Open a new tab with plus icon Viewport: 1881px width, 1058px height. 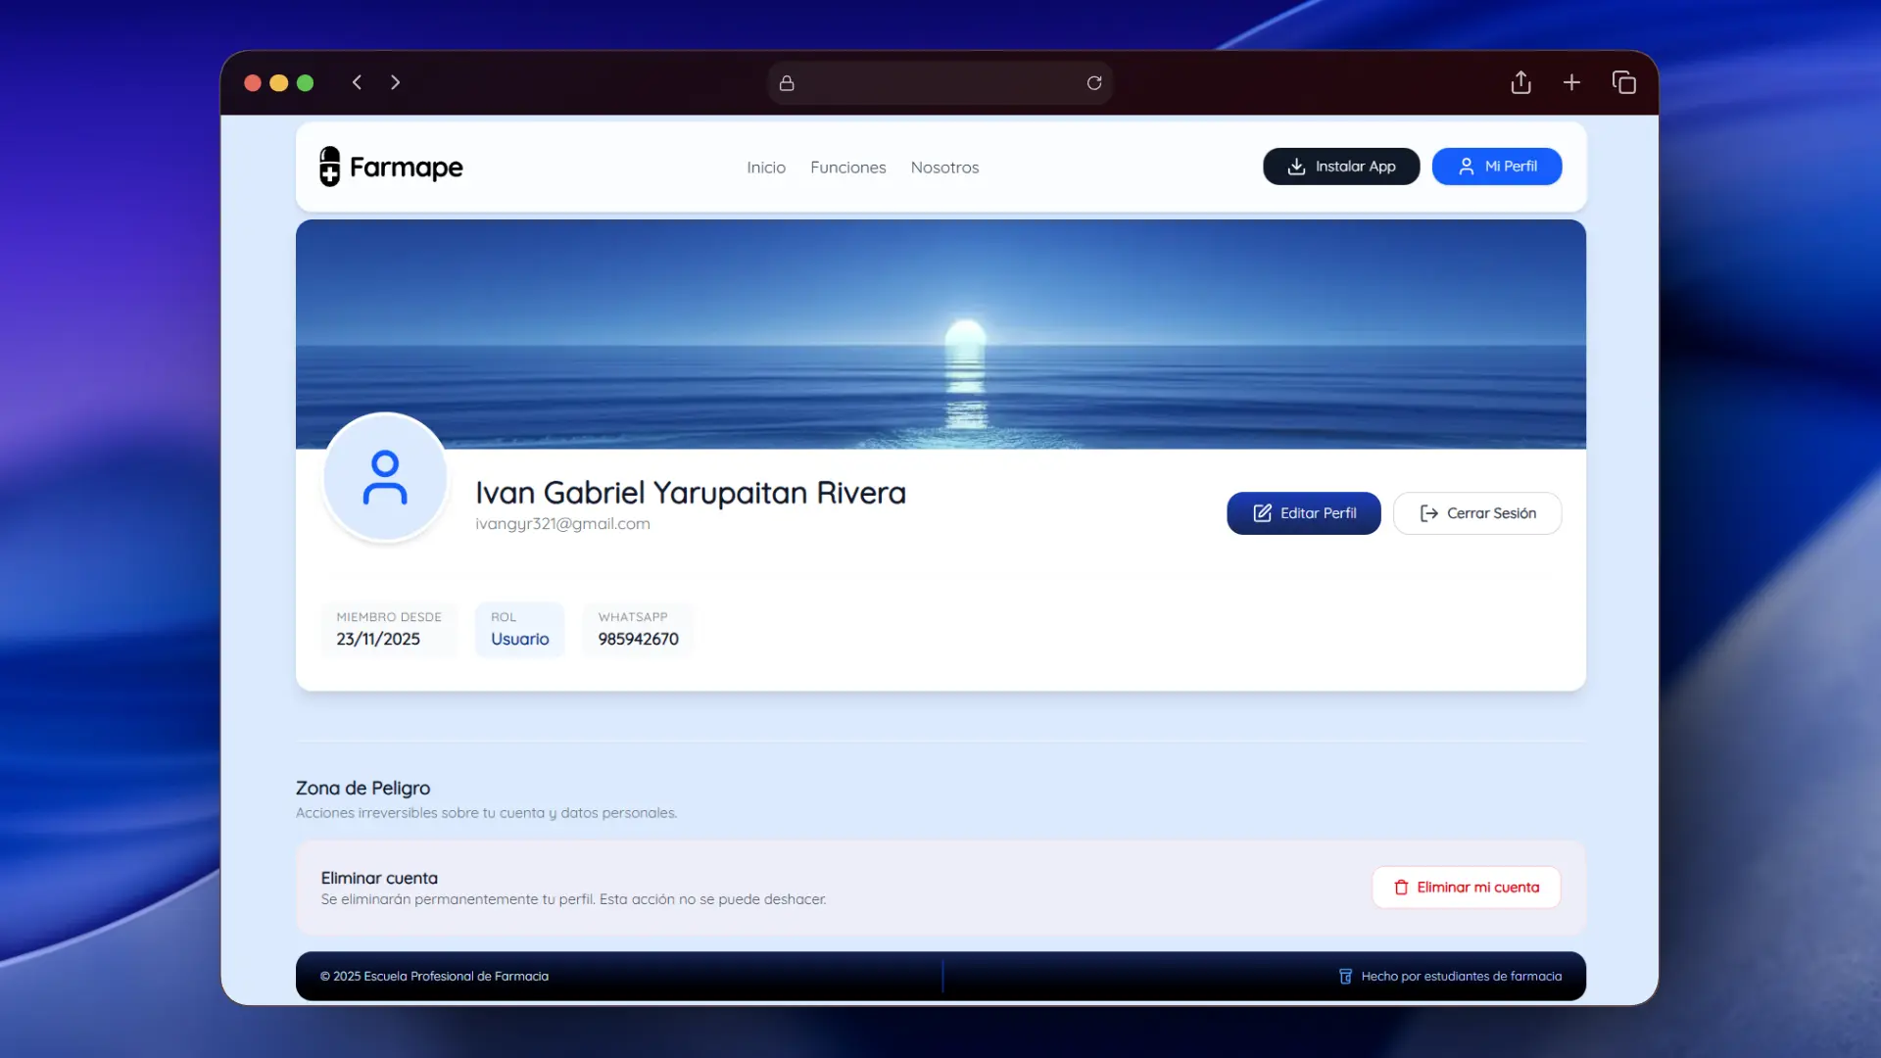[x=1571, y=82]
